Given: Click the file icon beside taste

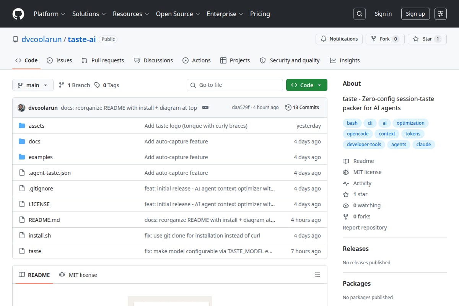Looking at the screenshot, I should [x=22, y=251].
